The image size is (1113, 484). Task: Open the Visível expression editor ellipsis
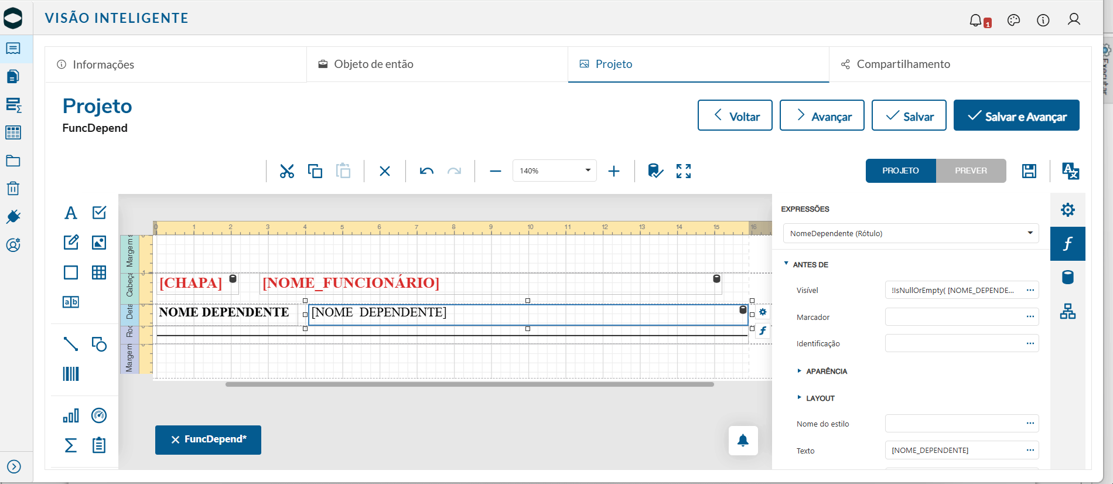tap(1030, 290)
